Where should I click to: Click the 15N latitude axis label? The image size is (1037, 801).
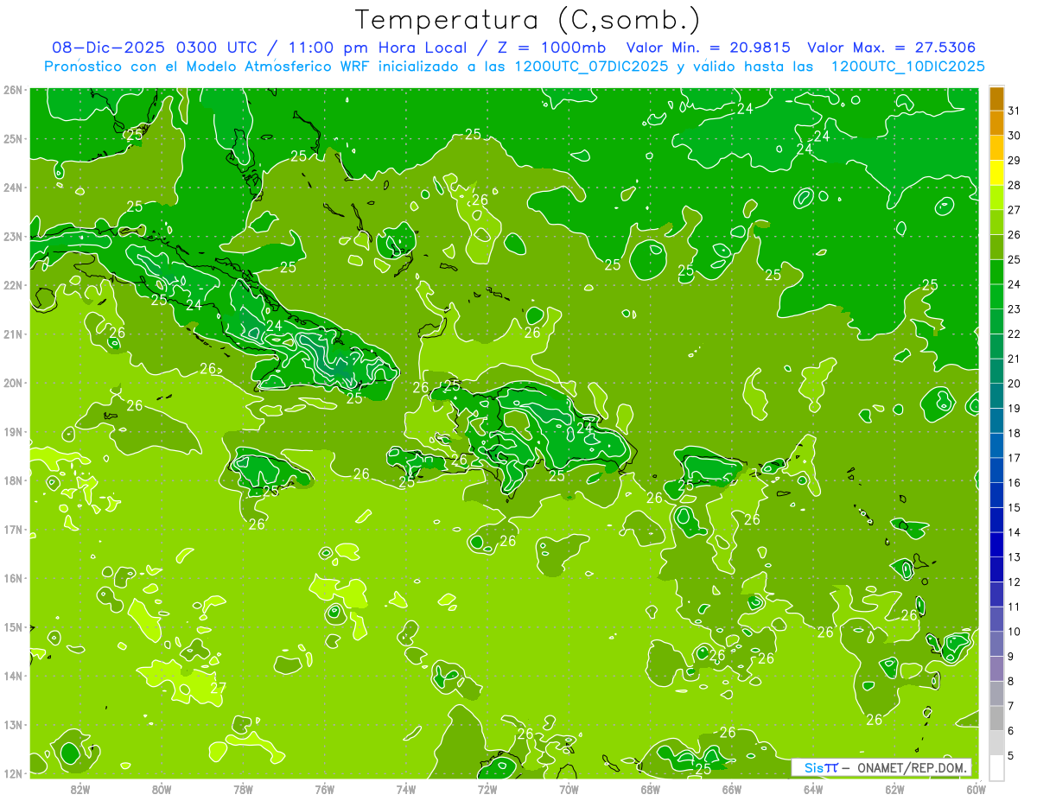click(x=12, y=626)
